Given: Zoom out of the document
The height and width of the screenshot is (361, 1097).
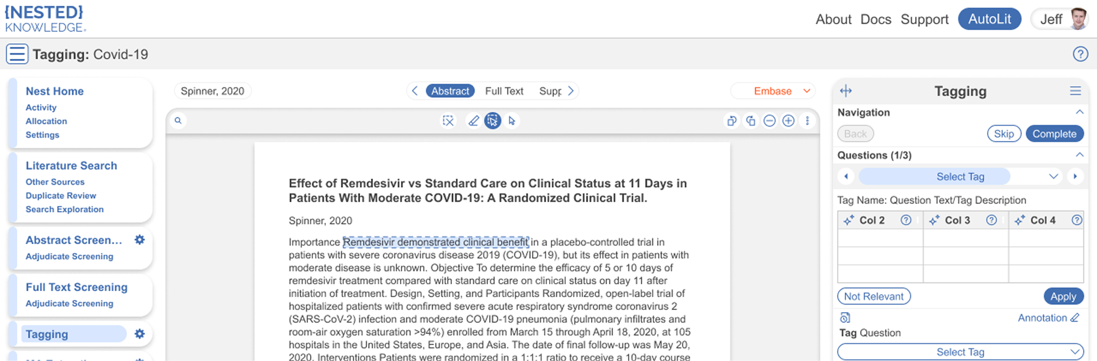Looking at the screenshot, I should (770, 120).
